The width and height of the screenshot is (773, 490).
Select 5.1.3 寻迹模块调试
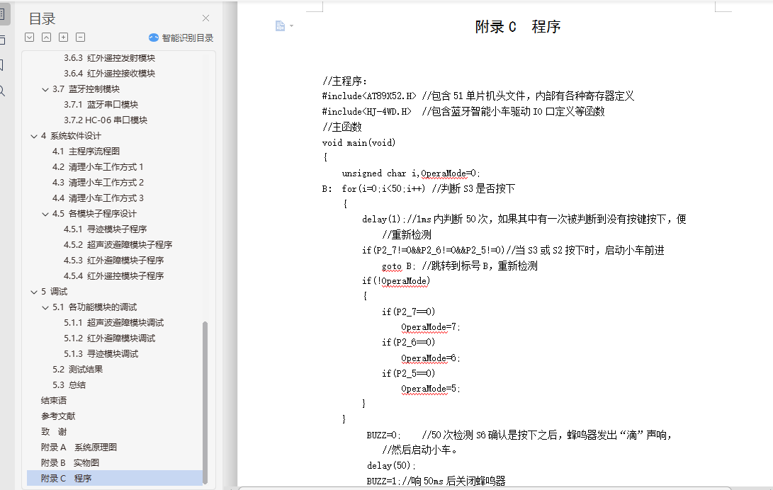coord(101,354)
